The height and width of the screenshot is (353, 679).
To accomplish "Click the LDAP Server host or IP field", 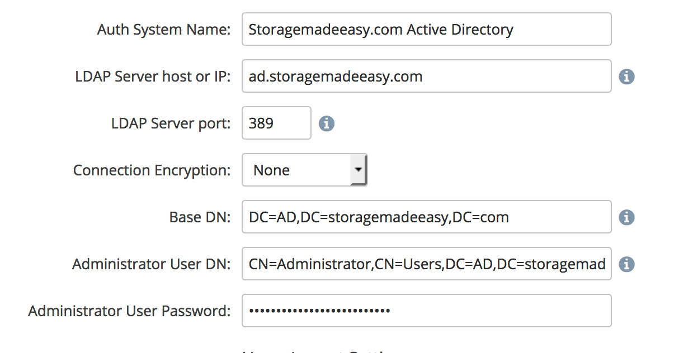I will click(x=426, y=77).
